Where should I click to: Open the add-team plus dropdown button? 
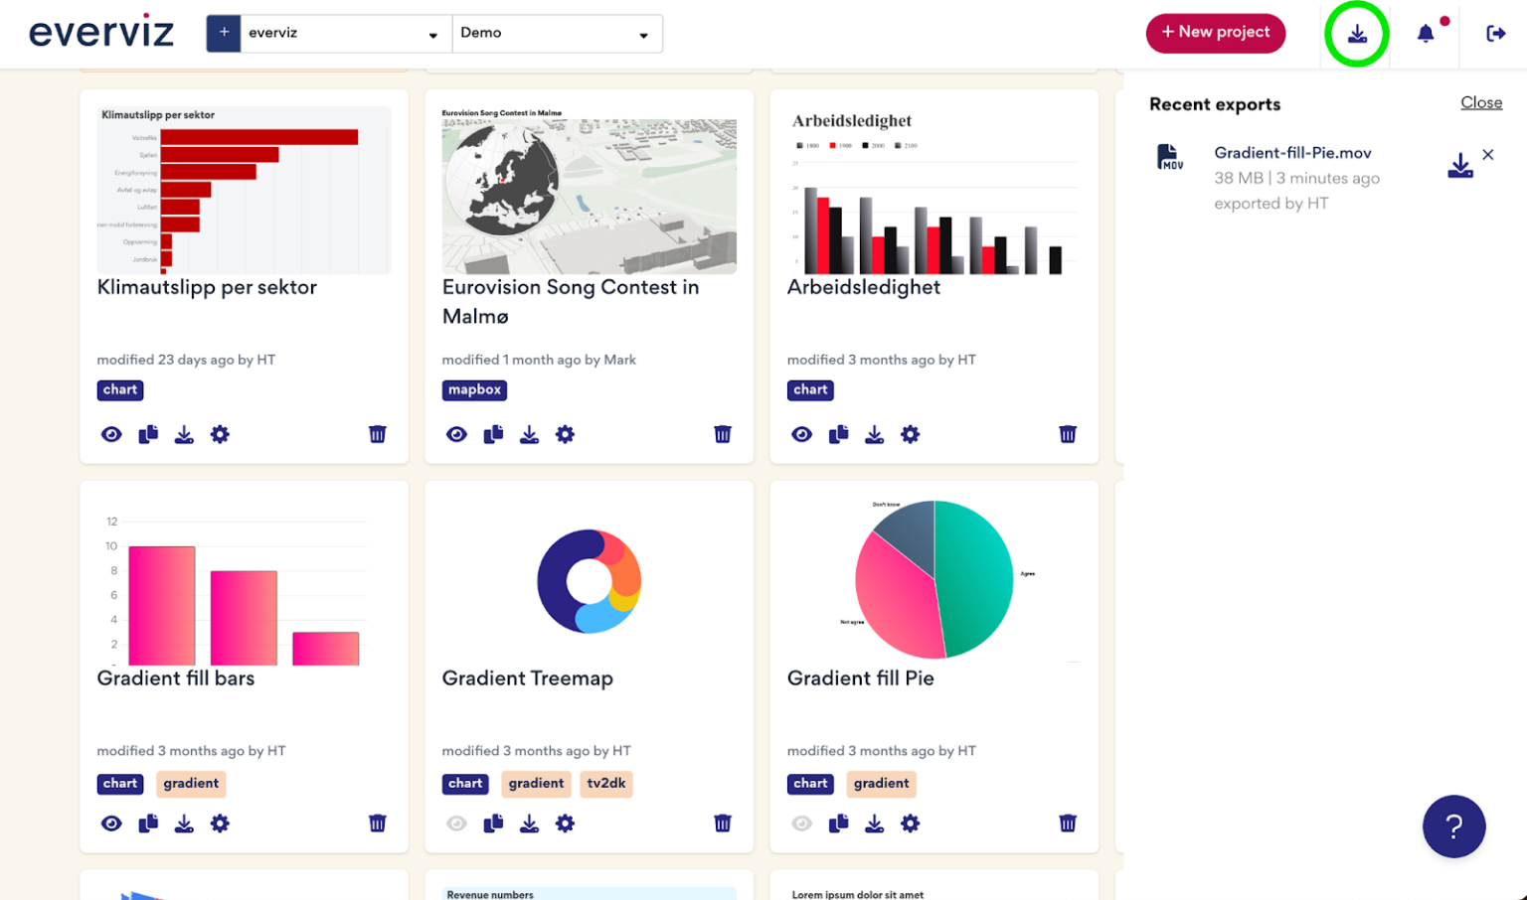pyautogui.click(x=223, y=33)
